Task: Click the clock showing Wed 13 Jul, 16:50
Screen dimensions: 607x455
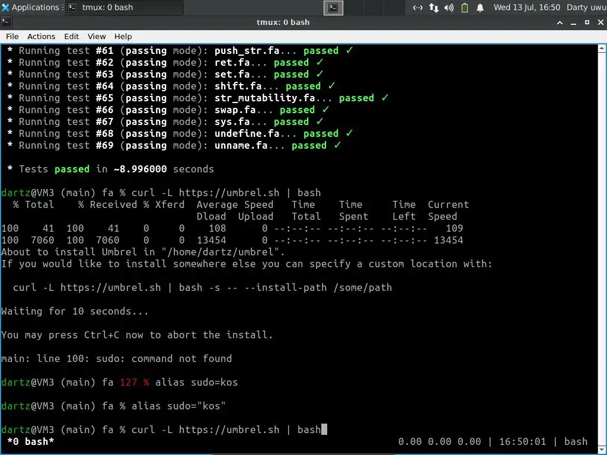Action: click(x=526, y=7)
